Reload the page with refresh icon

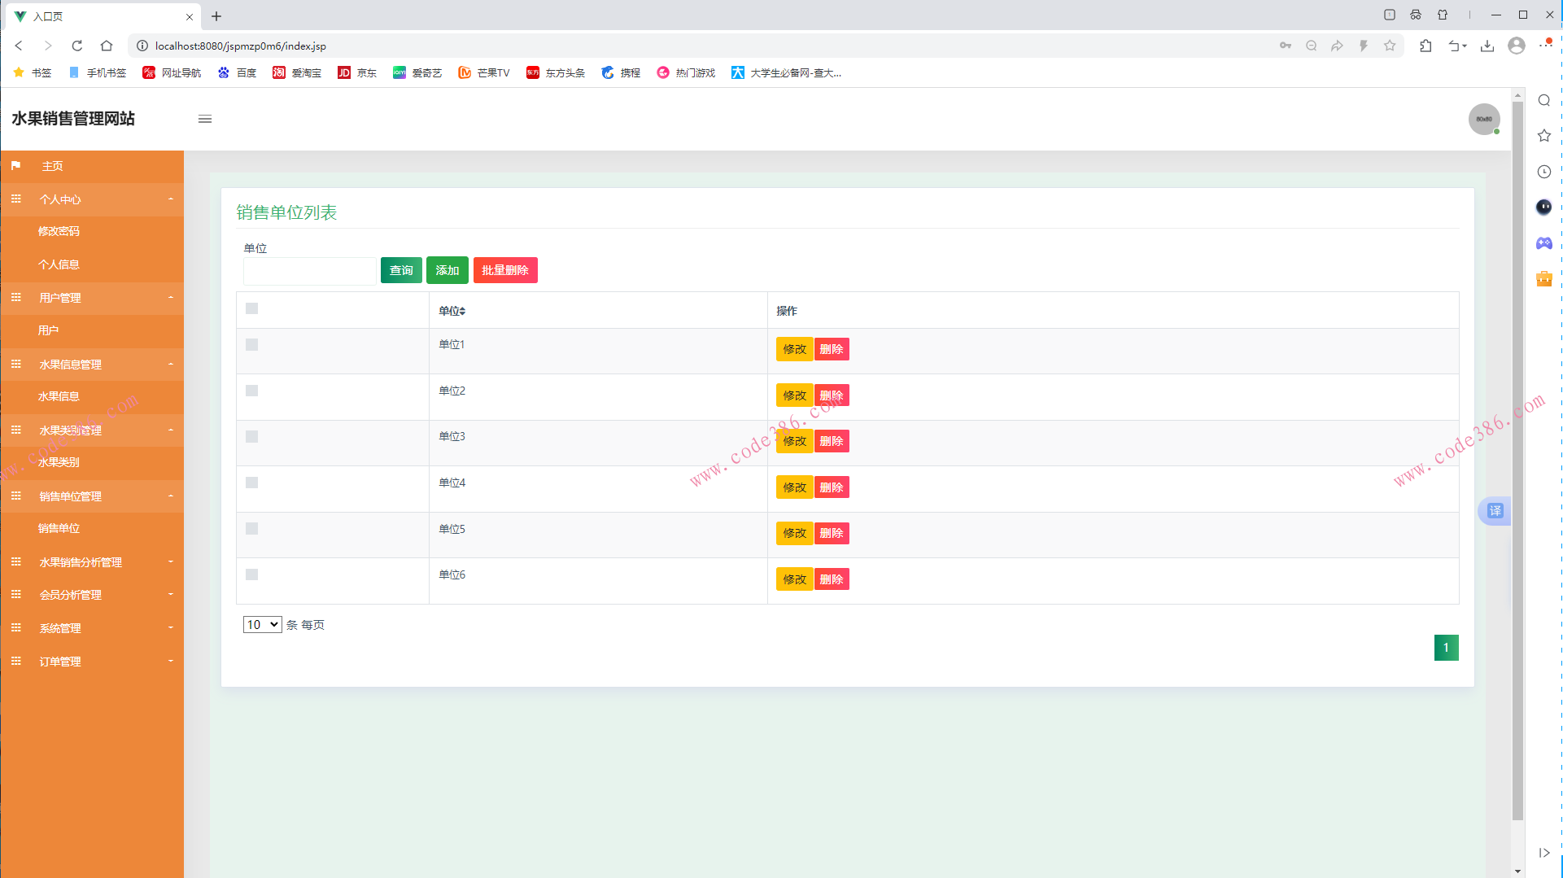77,46
